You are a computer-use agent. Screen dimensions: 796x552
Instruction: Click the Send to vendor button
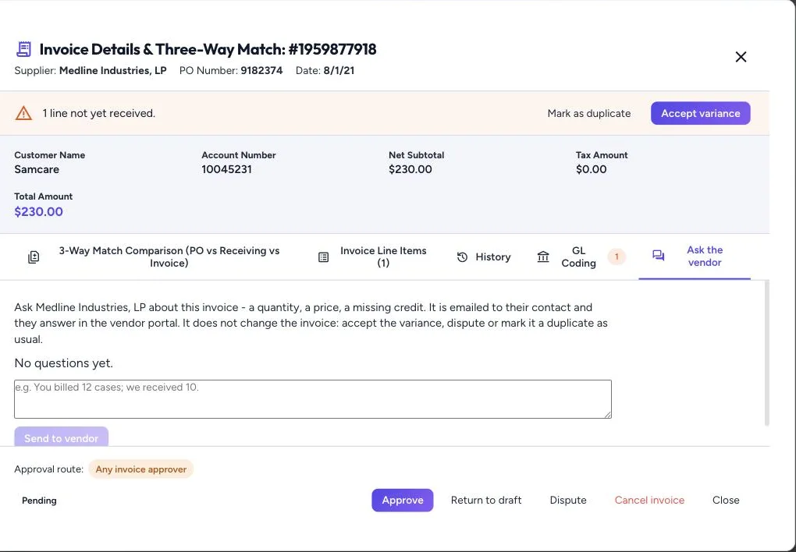pos(62,438)
